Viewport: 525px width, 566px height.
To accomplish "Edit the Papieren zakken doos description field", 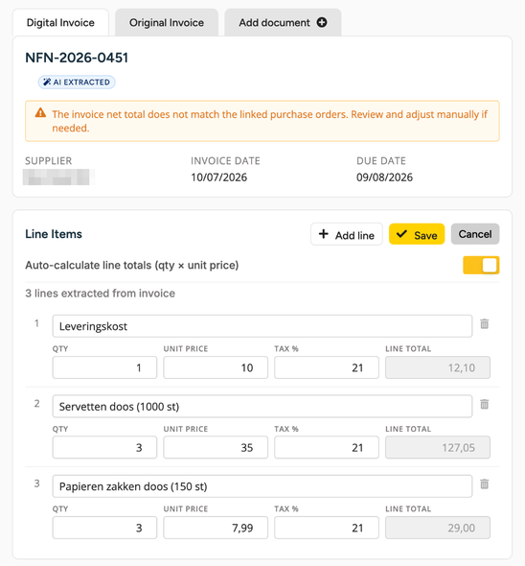I will 262,485.
